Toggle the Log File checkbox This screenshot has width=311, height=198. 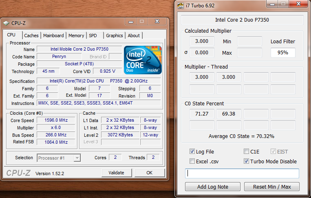pyautogui.click(x=192, y=151)
